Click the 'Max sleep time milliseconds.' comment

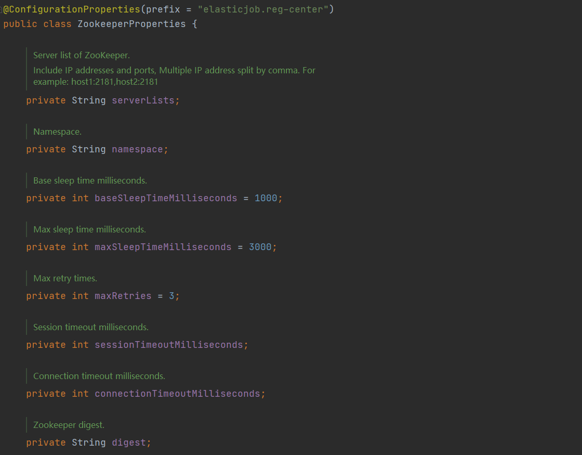(x=89, y=229)
